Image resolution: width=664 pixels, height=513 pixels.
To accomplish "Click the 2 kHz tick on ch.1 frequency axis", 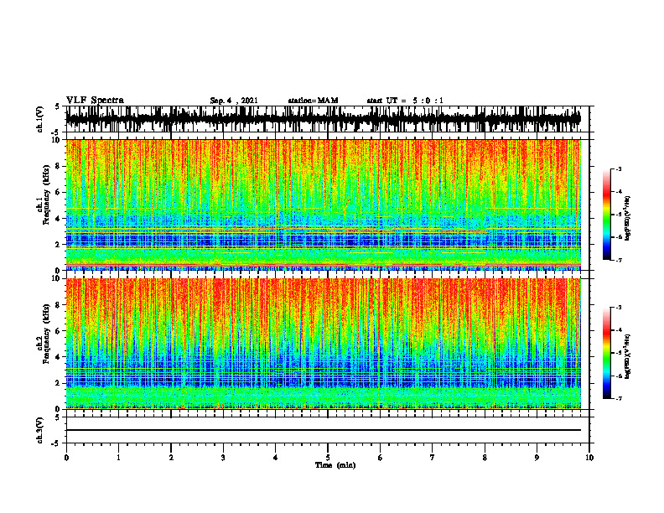I will (x=59, y=245).
